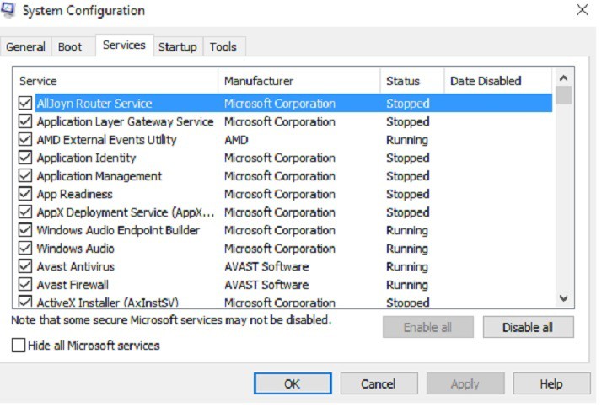This screenshot has width=607, height=418.
Task: Uncheck the AllJoyn Router Service checkbox
Action: pyautogui.click(x=25, y=104)
